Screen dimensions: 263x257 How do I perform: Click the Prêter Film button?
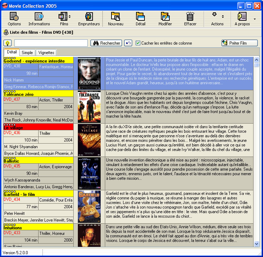[240, 43]
